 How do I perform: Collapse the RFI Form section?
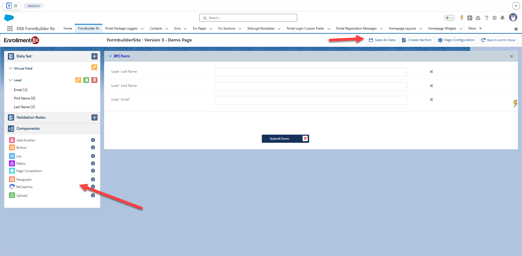(x=110, y=56)
